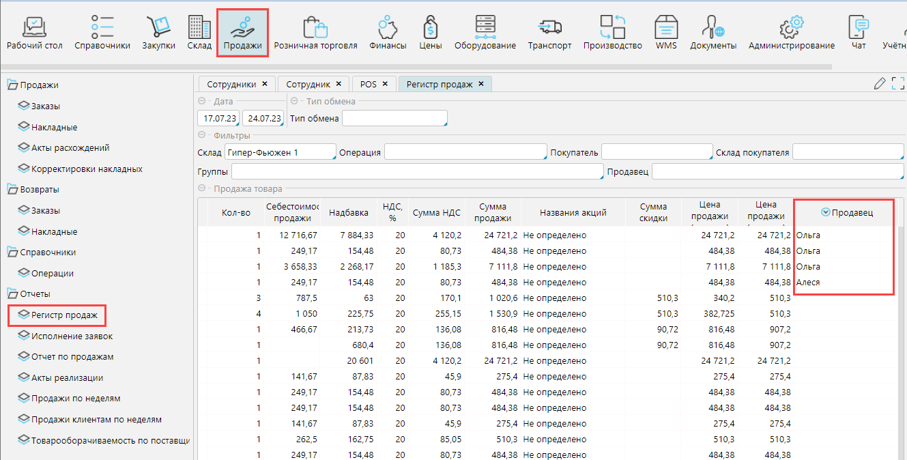The width and height of the screenshot is (907, 460).
Task: Open Отчет по продажам report
Action: (72, 357)
